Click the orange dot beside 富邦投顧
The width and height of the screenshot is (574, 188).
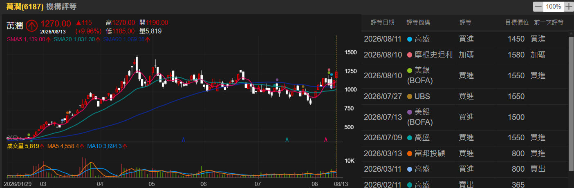(409, 154)
